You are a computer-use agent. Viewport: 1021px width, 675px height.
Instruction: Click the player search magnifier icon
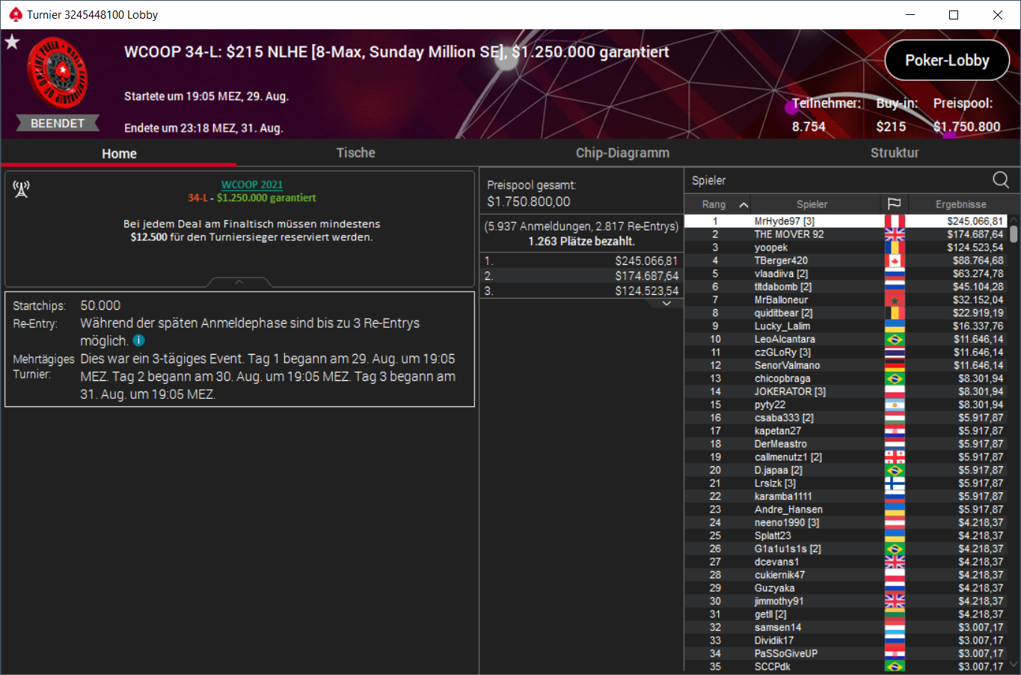tap(1000, 180)
